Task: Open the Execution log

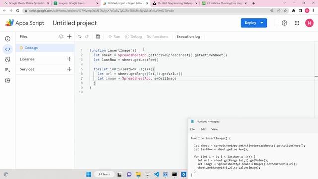Action: [188, 36]
